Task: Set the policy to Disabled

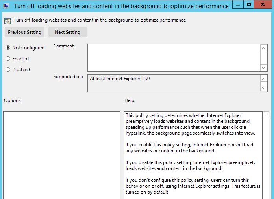Action: (x=8, y=70)
